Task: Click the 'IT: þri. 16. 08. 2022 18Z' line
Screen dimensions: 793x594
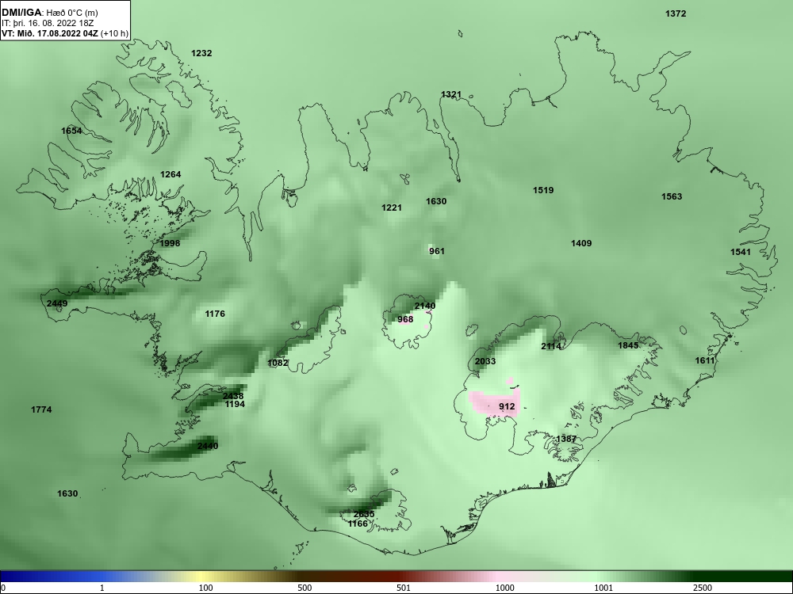Action: (47, 23)
